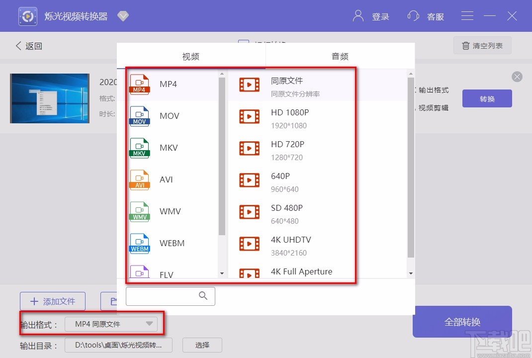Pick the FLV format icon
The height and width of the screenshot is (358, 532).
[139, 272]
